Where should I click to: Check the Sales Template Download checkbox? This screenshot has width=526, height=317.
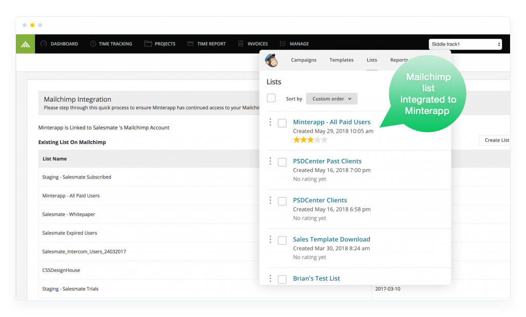[282, 240]
